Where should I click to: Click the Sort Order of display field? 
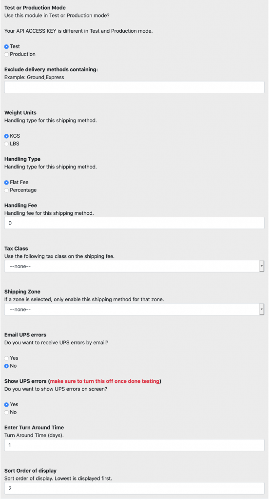[134, 488]
